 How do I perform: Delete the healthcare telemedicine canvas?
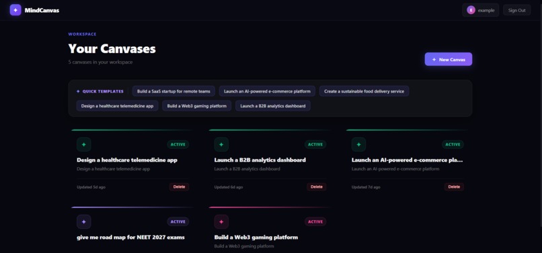click(x=179, y=187)
